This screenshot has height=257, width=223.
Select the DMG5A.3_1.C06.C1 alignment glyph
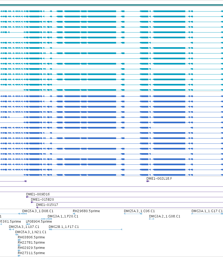coord(133,214)
